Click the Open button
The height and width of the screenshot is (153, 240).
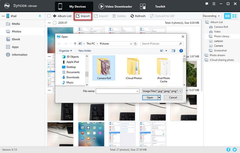(150, 98)
